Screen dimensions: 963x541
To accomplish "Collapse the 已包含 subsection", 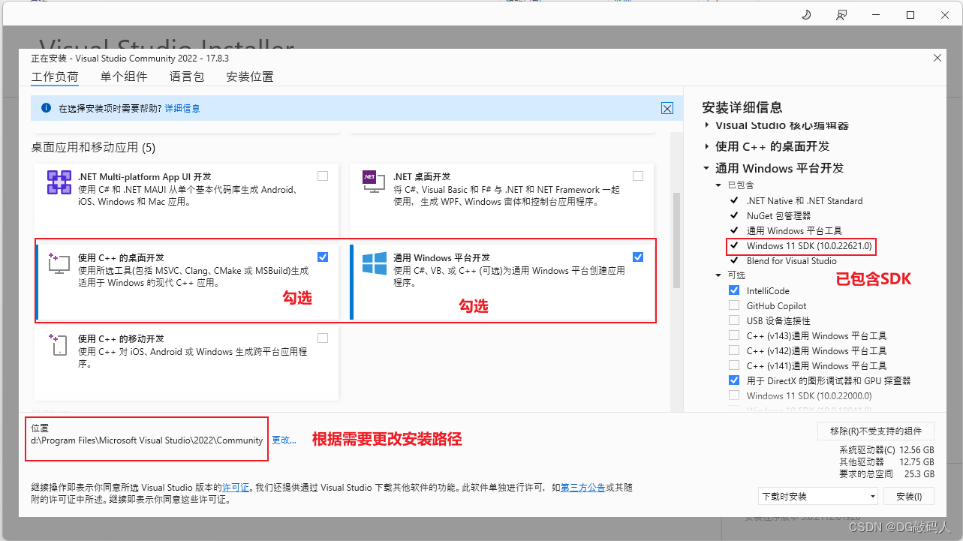I will pyautogui.click(x=718, y=185).
